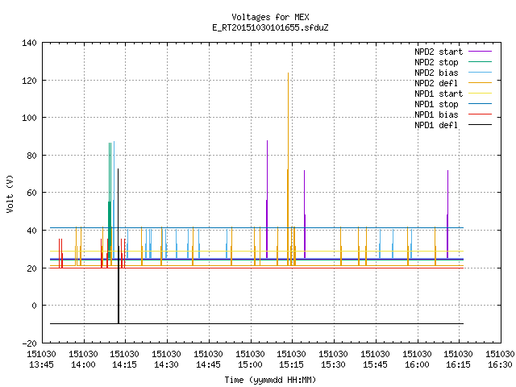Click the 60 y-axis tick label
The width and height of the screenshot is (516, 387).
tap(31, 193)
